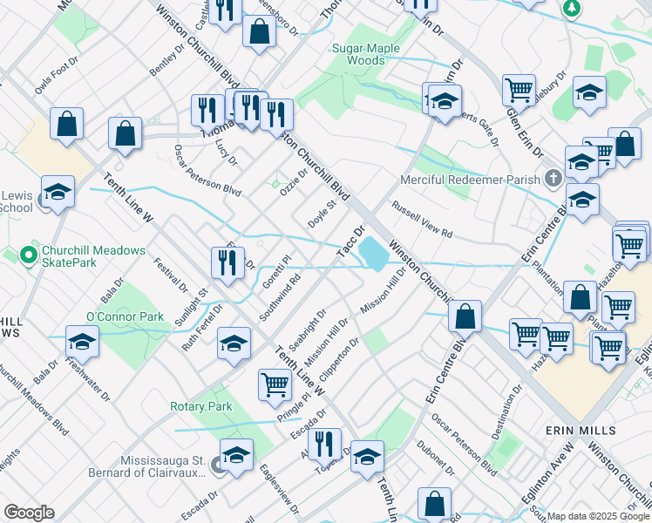Open the grocery cart marker near Pringle Pl
This screenshot has height=523, width=652.
(x=275, y=388)
